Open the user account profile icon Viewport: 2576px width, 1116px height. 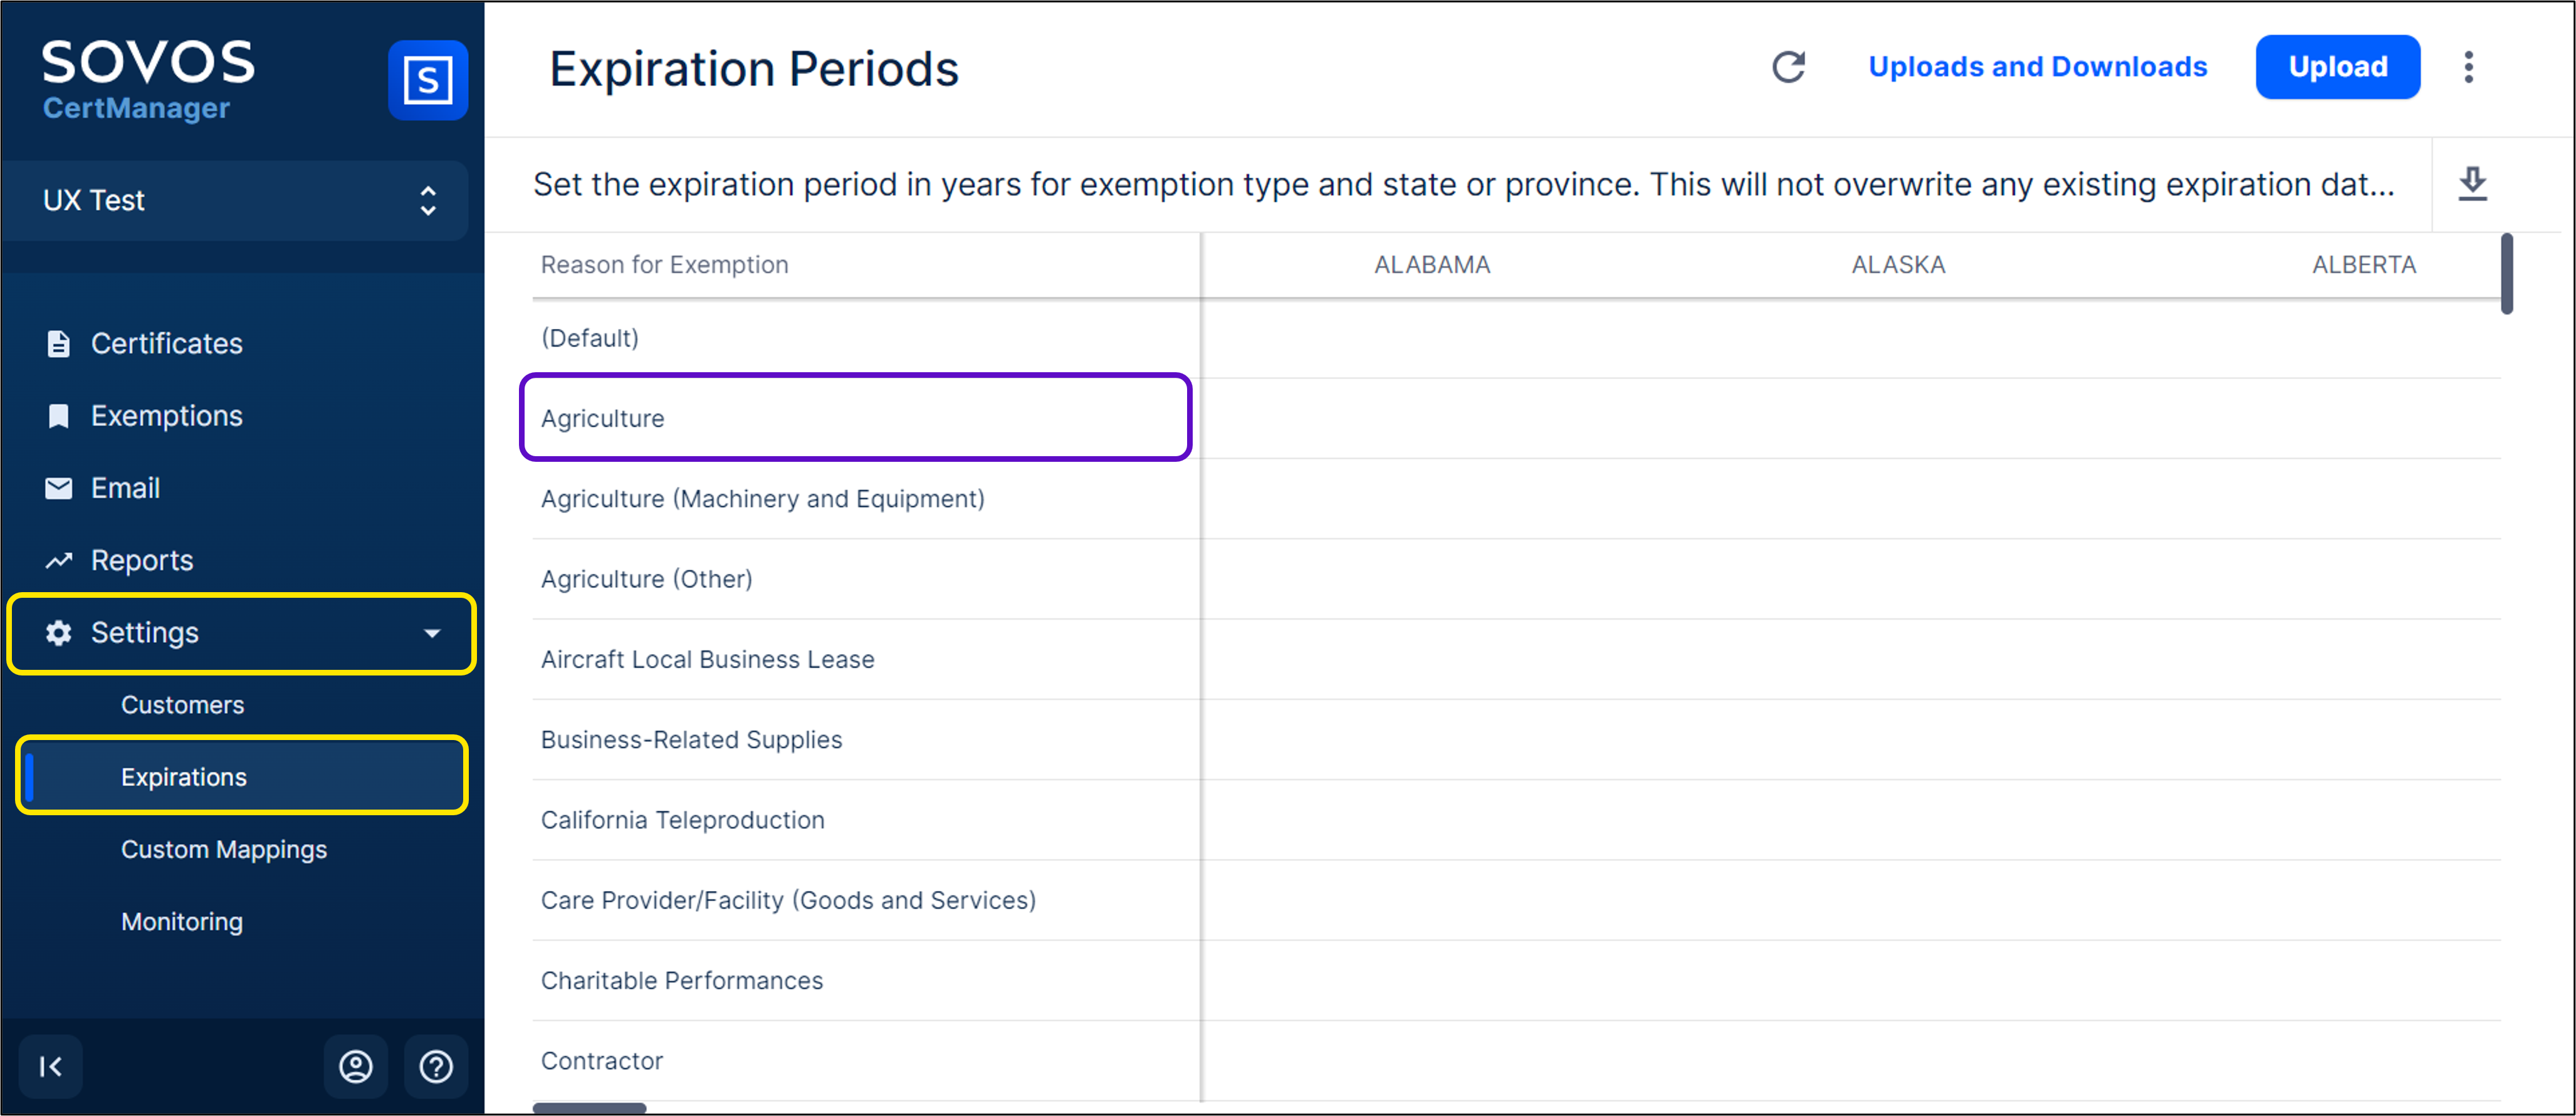tap(356, 1066)
